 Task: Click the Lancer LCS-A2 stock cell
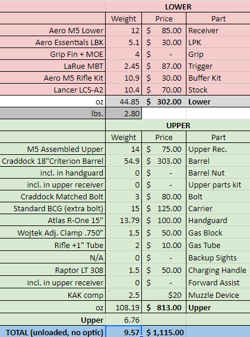tap(53, 90)
